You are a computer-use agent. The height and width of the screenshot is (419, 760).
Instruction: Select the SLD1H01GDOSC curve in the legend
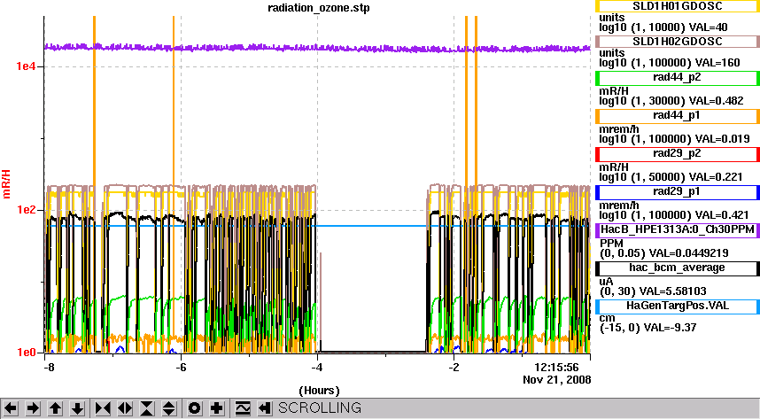point(677,6)
